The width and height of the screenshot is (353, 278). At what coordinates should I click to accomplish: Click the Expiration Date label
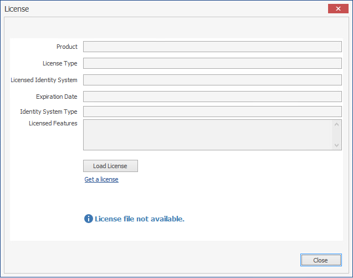(57, 97)
